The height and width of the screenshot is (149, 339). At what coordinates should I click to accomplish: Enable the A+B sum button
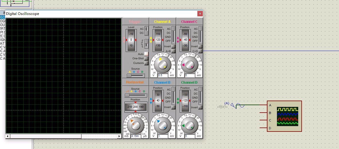tap(173, 51)
